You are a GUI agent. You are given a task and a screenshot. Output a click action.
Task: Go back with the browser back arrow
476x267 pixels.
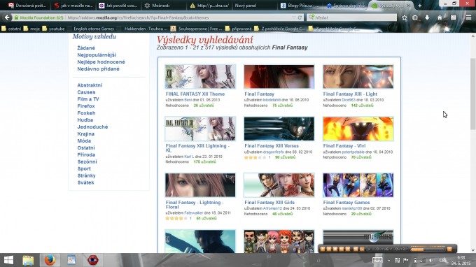click(7, 17)
